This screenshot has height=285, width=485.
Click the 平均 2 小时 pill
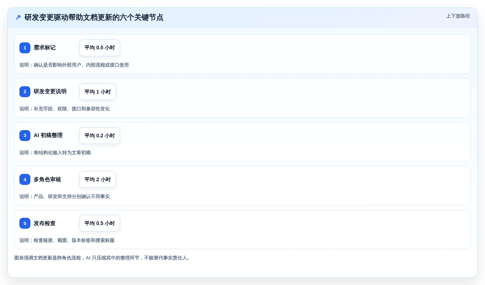[98, 179]
